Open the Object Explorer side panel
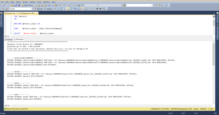219x115 pixels. (1, 19)
